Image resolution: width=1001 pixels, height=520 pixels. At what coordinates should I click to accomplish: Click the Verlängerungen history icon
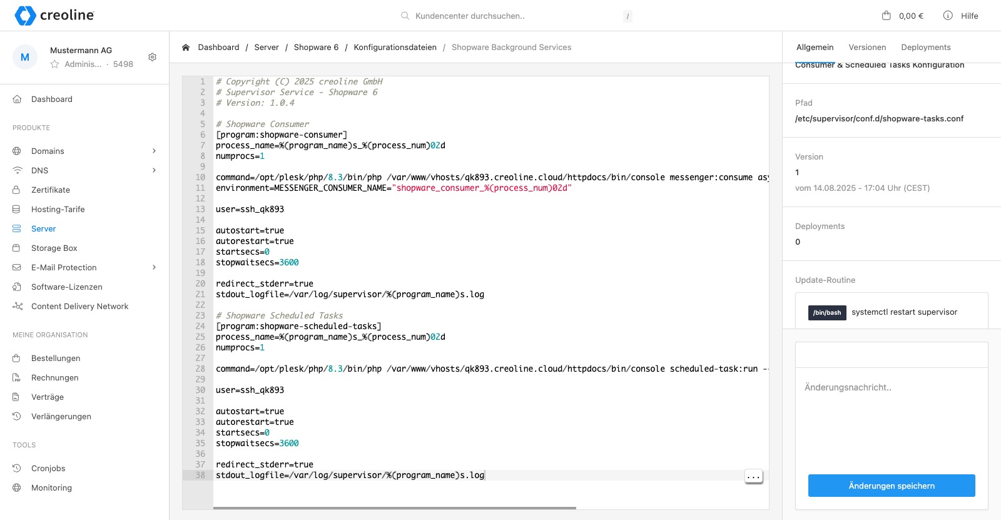click(17, 416)
